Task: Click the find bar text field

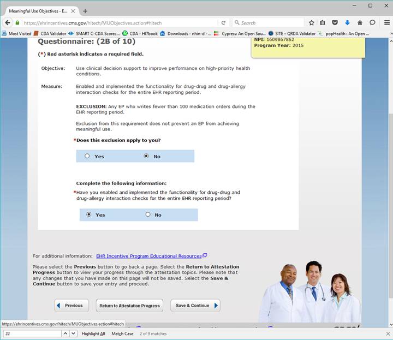Action: (30, 333)
